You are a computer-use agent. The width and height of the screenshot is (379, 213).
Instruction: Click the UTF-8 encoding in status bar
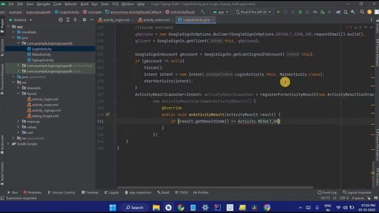[x=344, y=198]
